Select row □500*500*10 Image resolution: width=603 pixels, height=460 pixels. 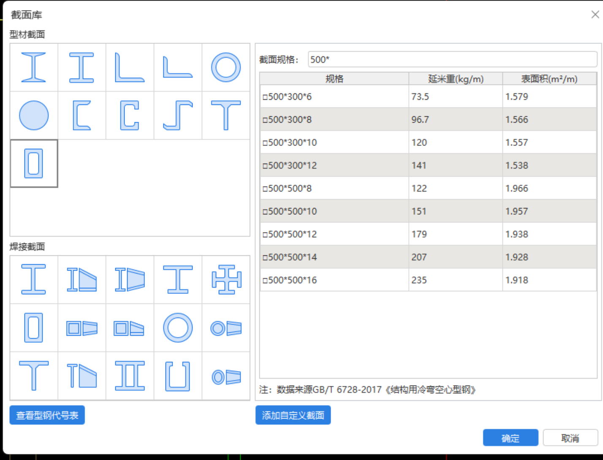(x=428, y=211)
